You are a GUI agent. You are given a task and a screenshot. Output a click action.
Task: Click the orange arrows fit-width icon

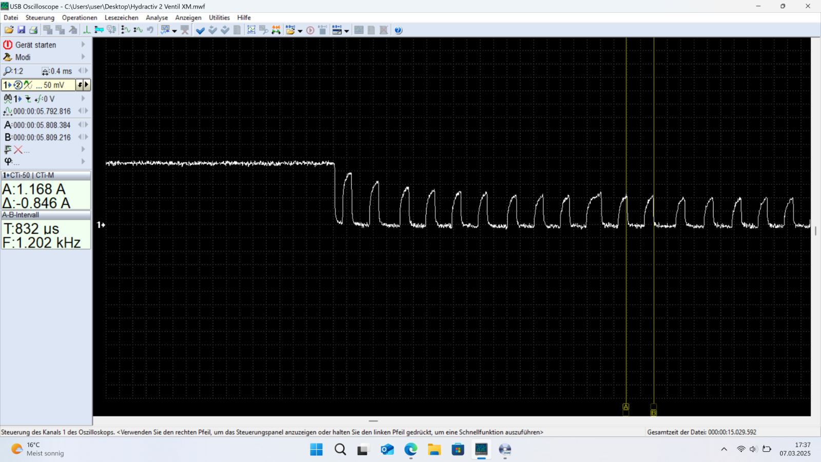pos(276,30)
